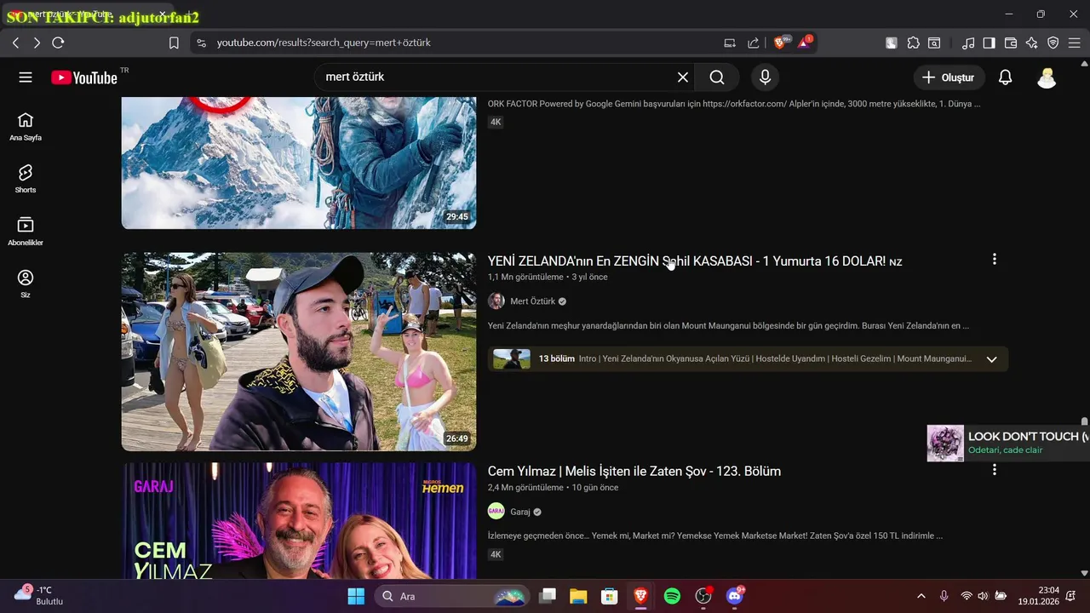Open video YENİ ZELANDA'nın En ZENGİN Sahil KASABASI
This screenshot has width=1090, height=613.
point(695,261)
